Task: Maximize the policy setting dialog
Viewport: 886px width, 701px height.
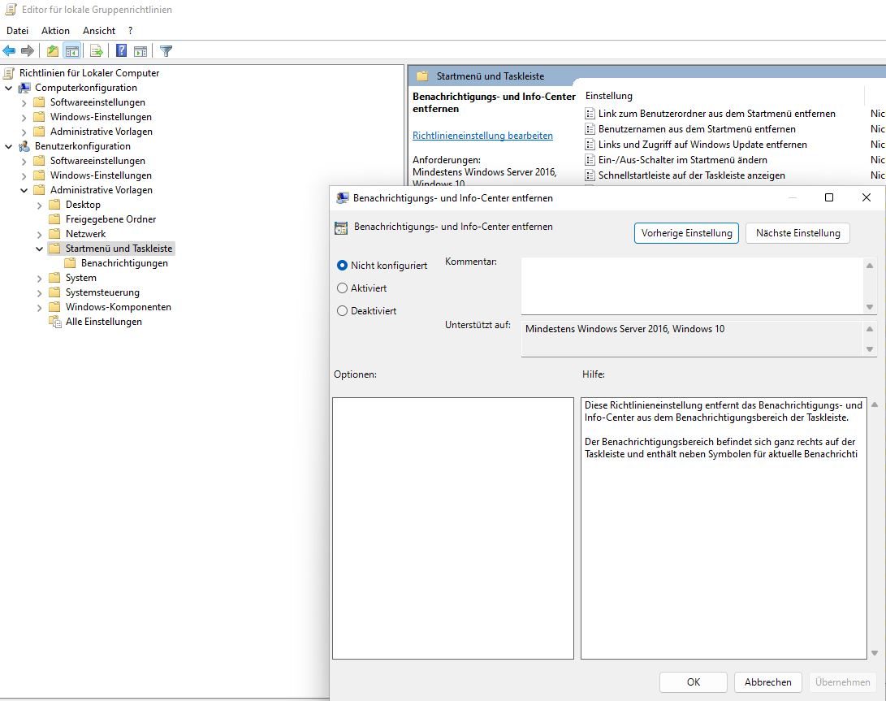Action: click(829, 197)
